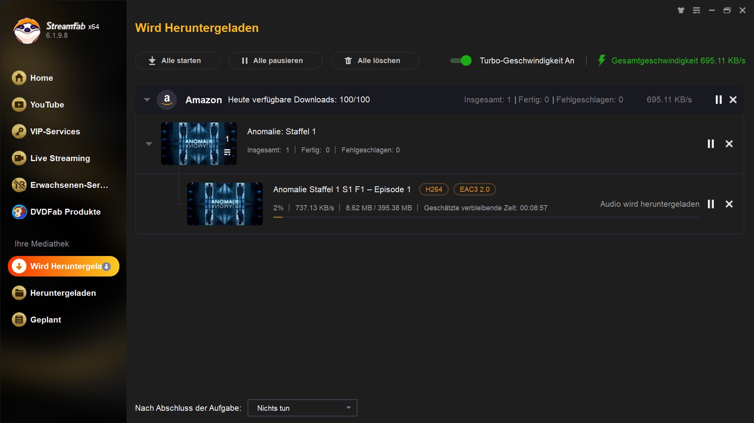Click the H264 codec badge
Viewport: 754px width, 423px height.
pos(434,189)
